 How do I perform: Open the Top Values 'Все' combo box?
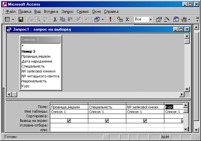tap(143, 19)
